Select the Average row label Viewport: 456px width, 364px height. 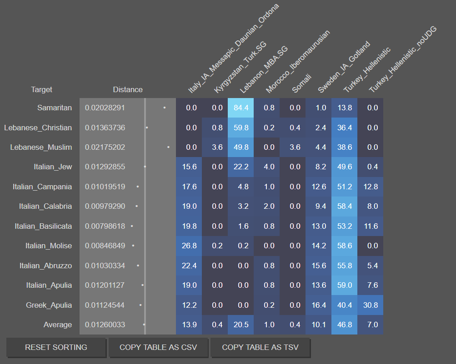click(x=58, y=325)
